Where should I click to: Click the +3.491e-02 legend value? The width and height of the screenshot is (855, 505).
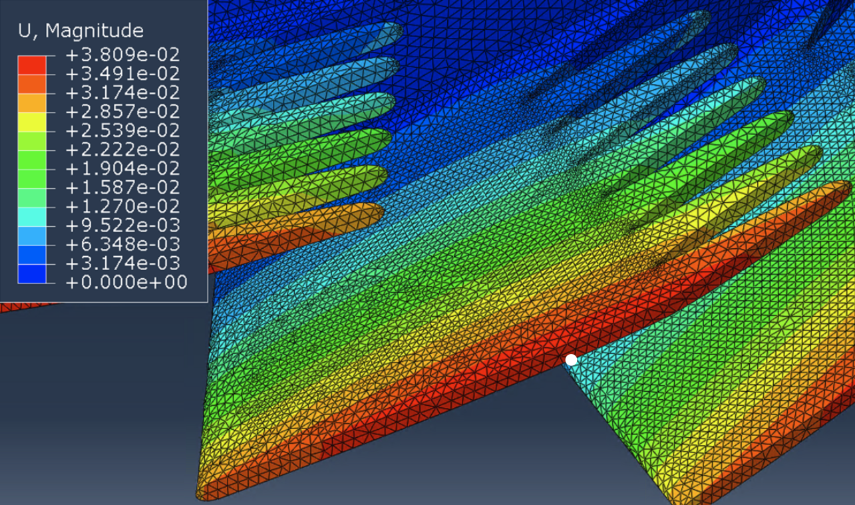(122, 73)
